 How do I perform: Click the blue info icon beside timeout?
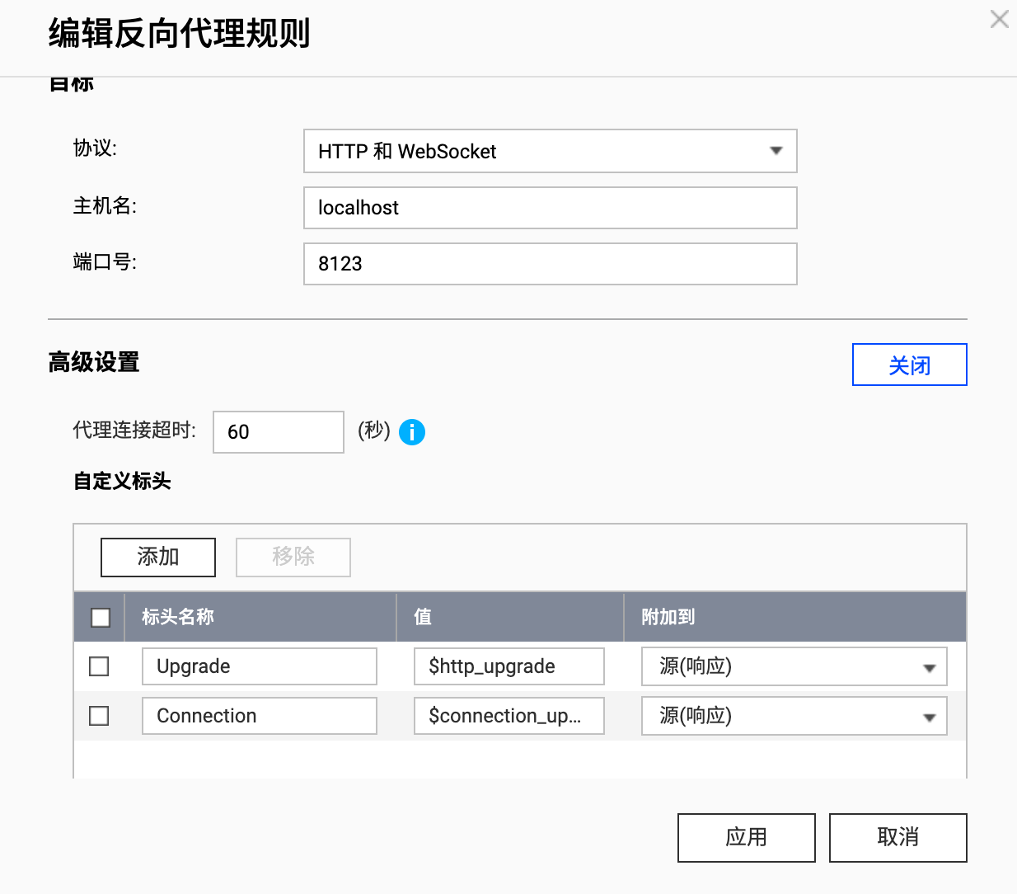point(412,432)
